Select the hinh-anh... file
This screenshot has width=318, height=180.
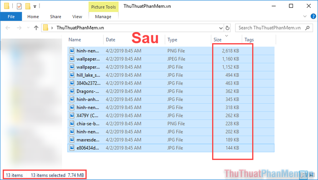171,100
